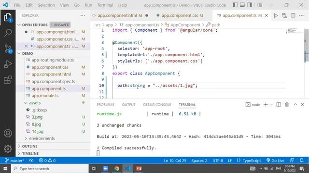Open the Edit menu
Image resolution: width=309 pixels, height=173 pixels.
click(29, 5)
